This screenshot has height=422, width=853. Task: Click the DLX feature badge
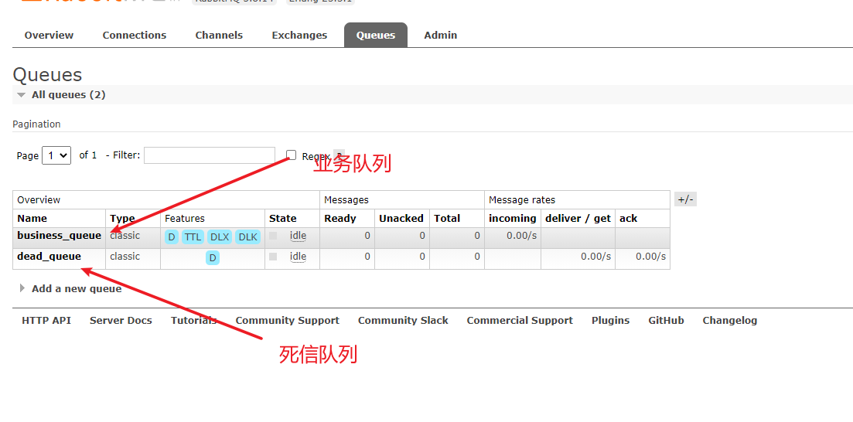click(220, 237)
